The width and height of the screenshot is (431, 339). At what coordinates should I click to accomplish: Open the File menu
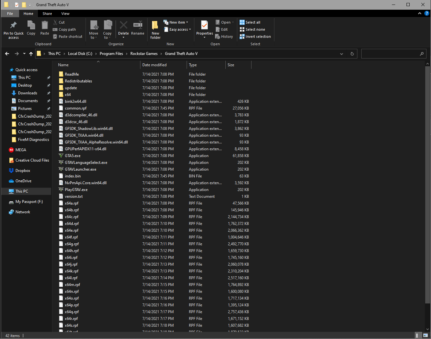click(10, 14)
